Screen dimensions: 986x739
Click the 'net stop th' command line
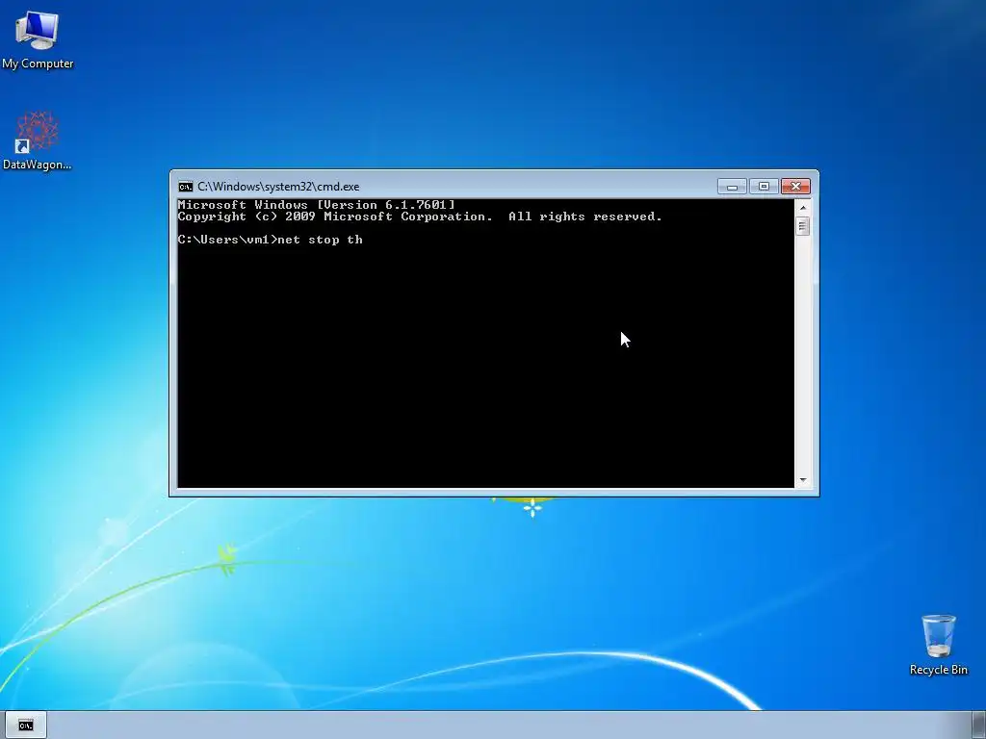271,240
